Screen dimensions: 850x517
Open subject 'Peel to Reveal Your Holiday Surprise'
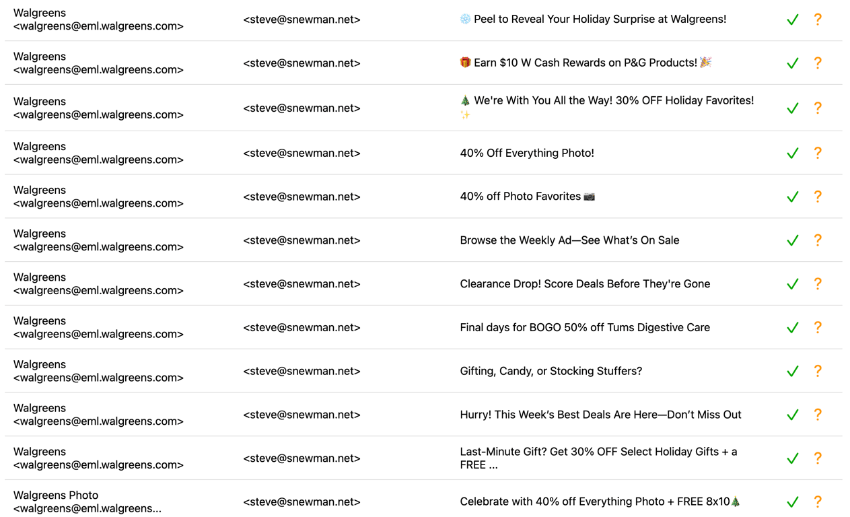pos(593,20)
